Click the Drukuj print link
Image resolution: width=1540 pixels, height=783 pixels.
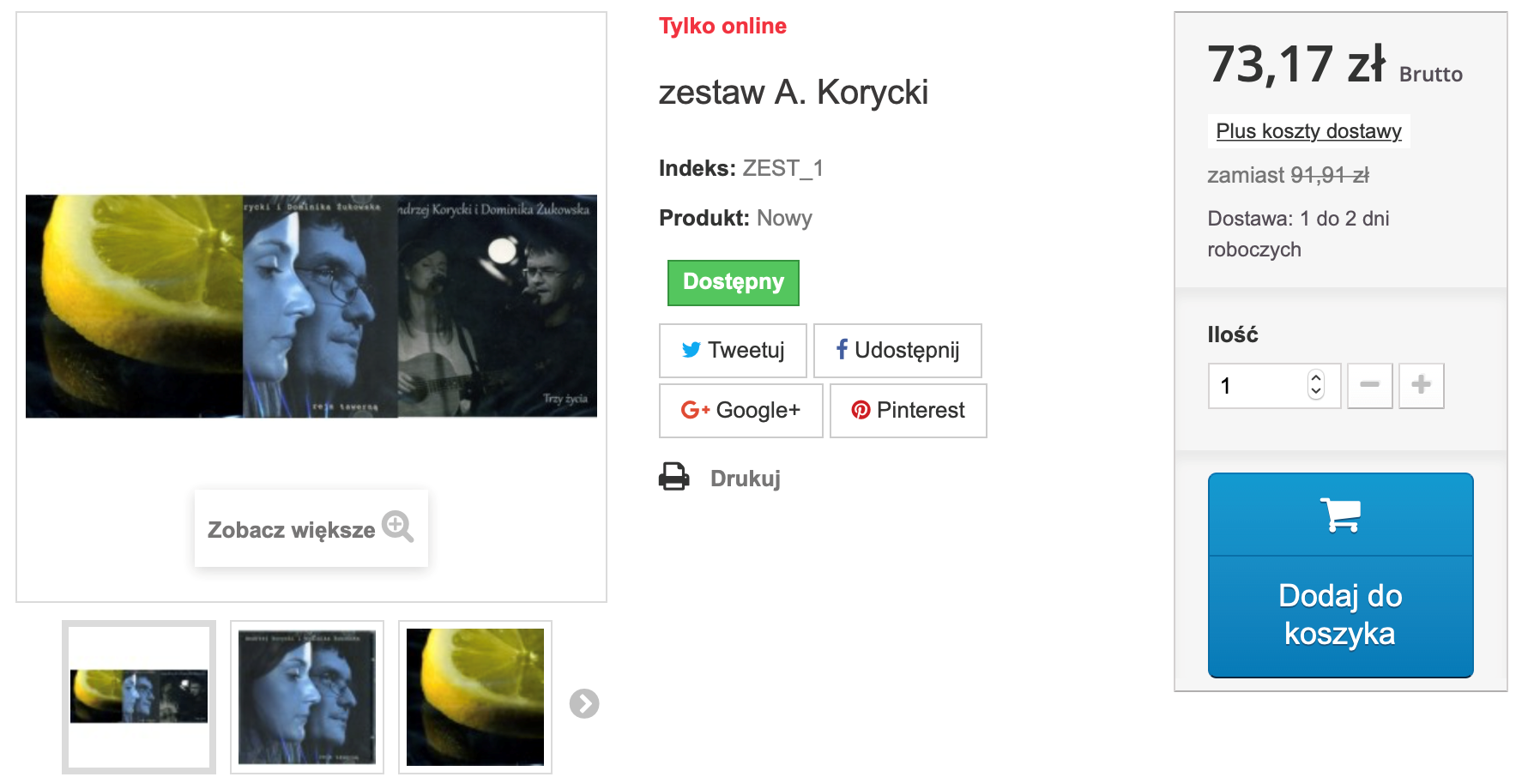pos(745,479)
